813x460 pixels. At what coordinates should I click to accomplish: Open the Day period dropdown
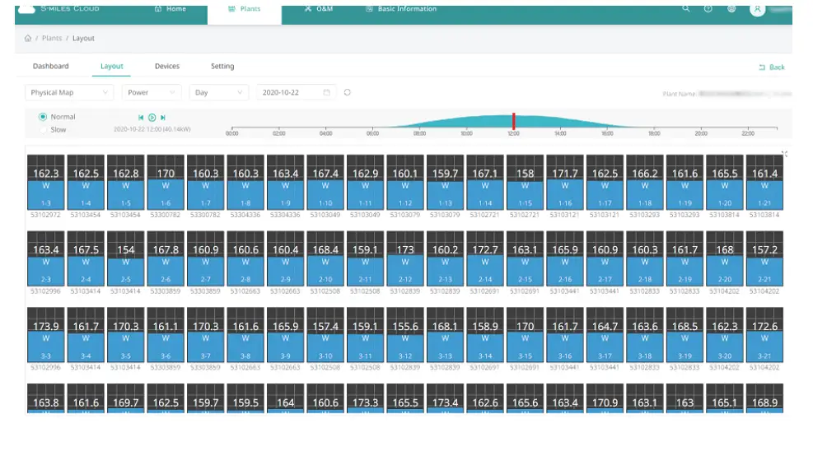tap(218, 93)
